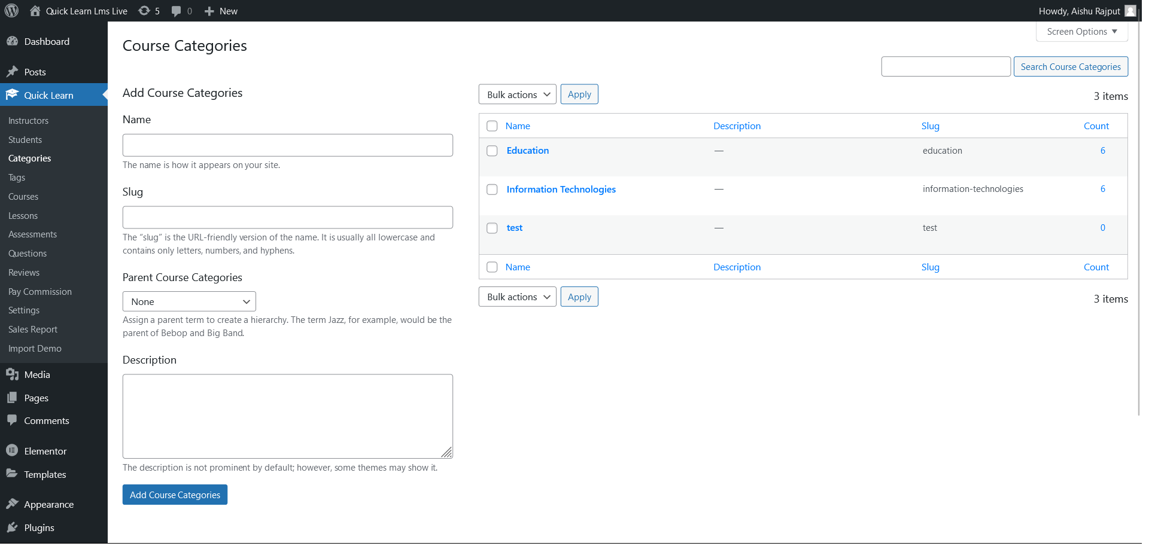Viewport: 1149px width, 546px height.
Task: Open the WordPress logo menu
Action: (x=12, y=11)
